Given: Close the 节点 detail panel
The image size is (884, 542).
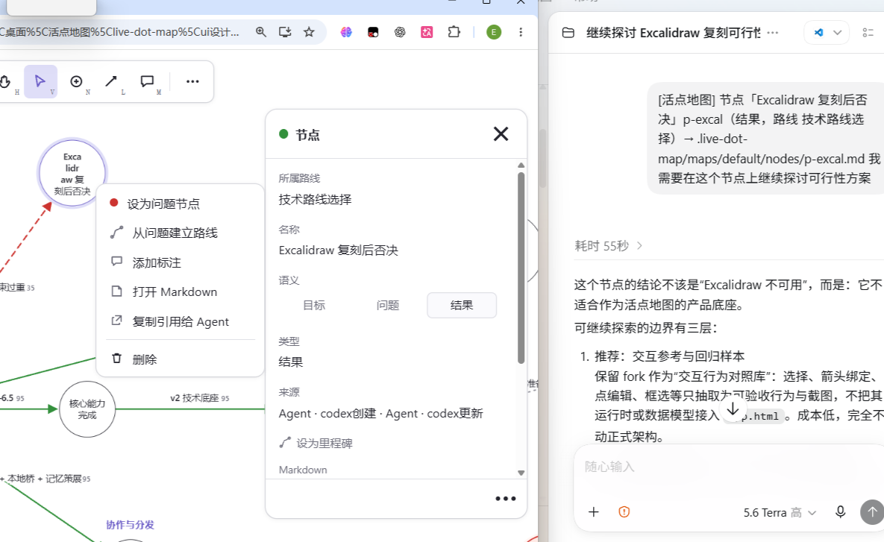Looking at the screenshot, I should (x=501, y=134).
